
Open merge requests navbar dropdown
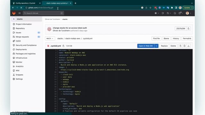click(169, 13)
